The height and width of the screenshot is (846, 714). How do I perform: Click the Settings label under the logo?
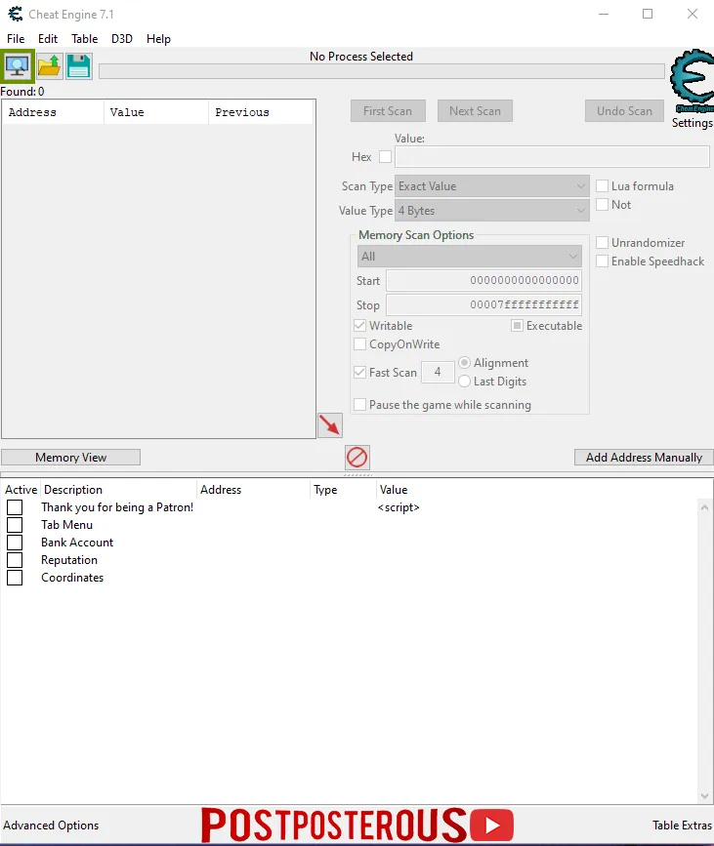click(692, 123)
